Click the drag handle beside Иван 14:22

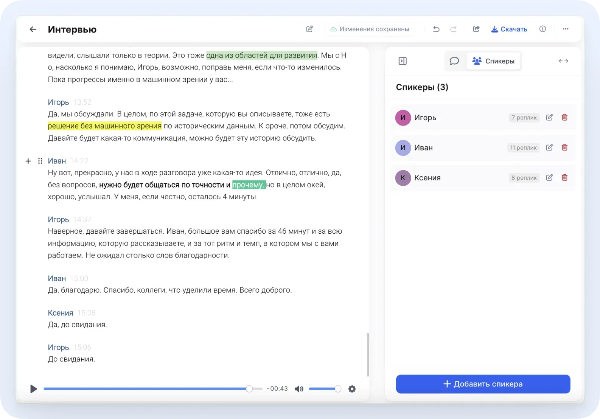40,161
